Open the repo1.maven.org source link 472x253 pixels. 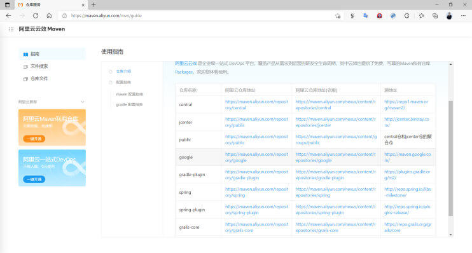[406, 105]
